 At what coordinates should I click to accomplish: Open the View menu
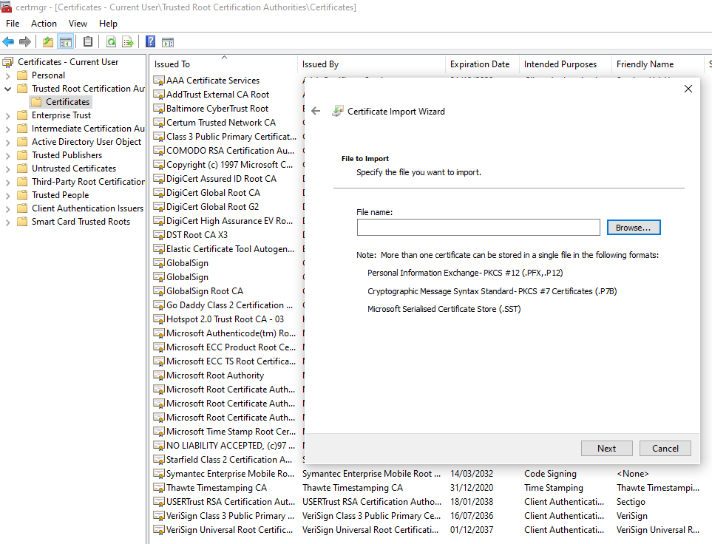click(x=78, y=23)
